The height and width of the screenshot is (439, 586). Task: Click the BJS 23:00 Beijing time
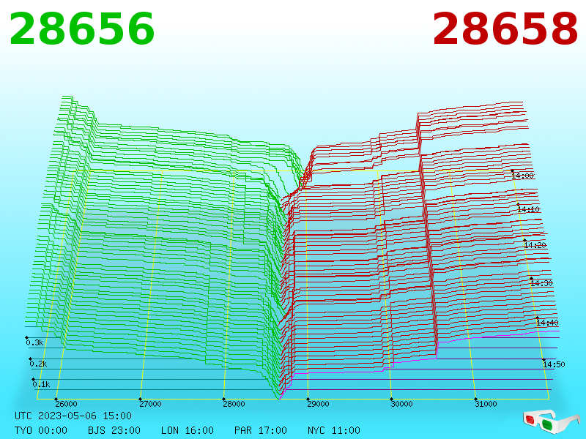114,430
